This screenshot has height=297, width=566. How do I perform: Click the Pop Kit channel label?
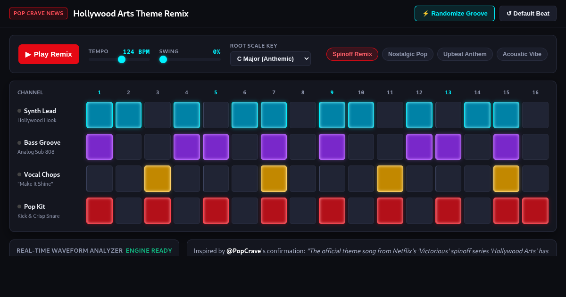[34, 206]
